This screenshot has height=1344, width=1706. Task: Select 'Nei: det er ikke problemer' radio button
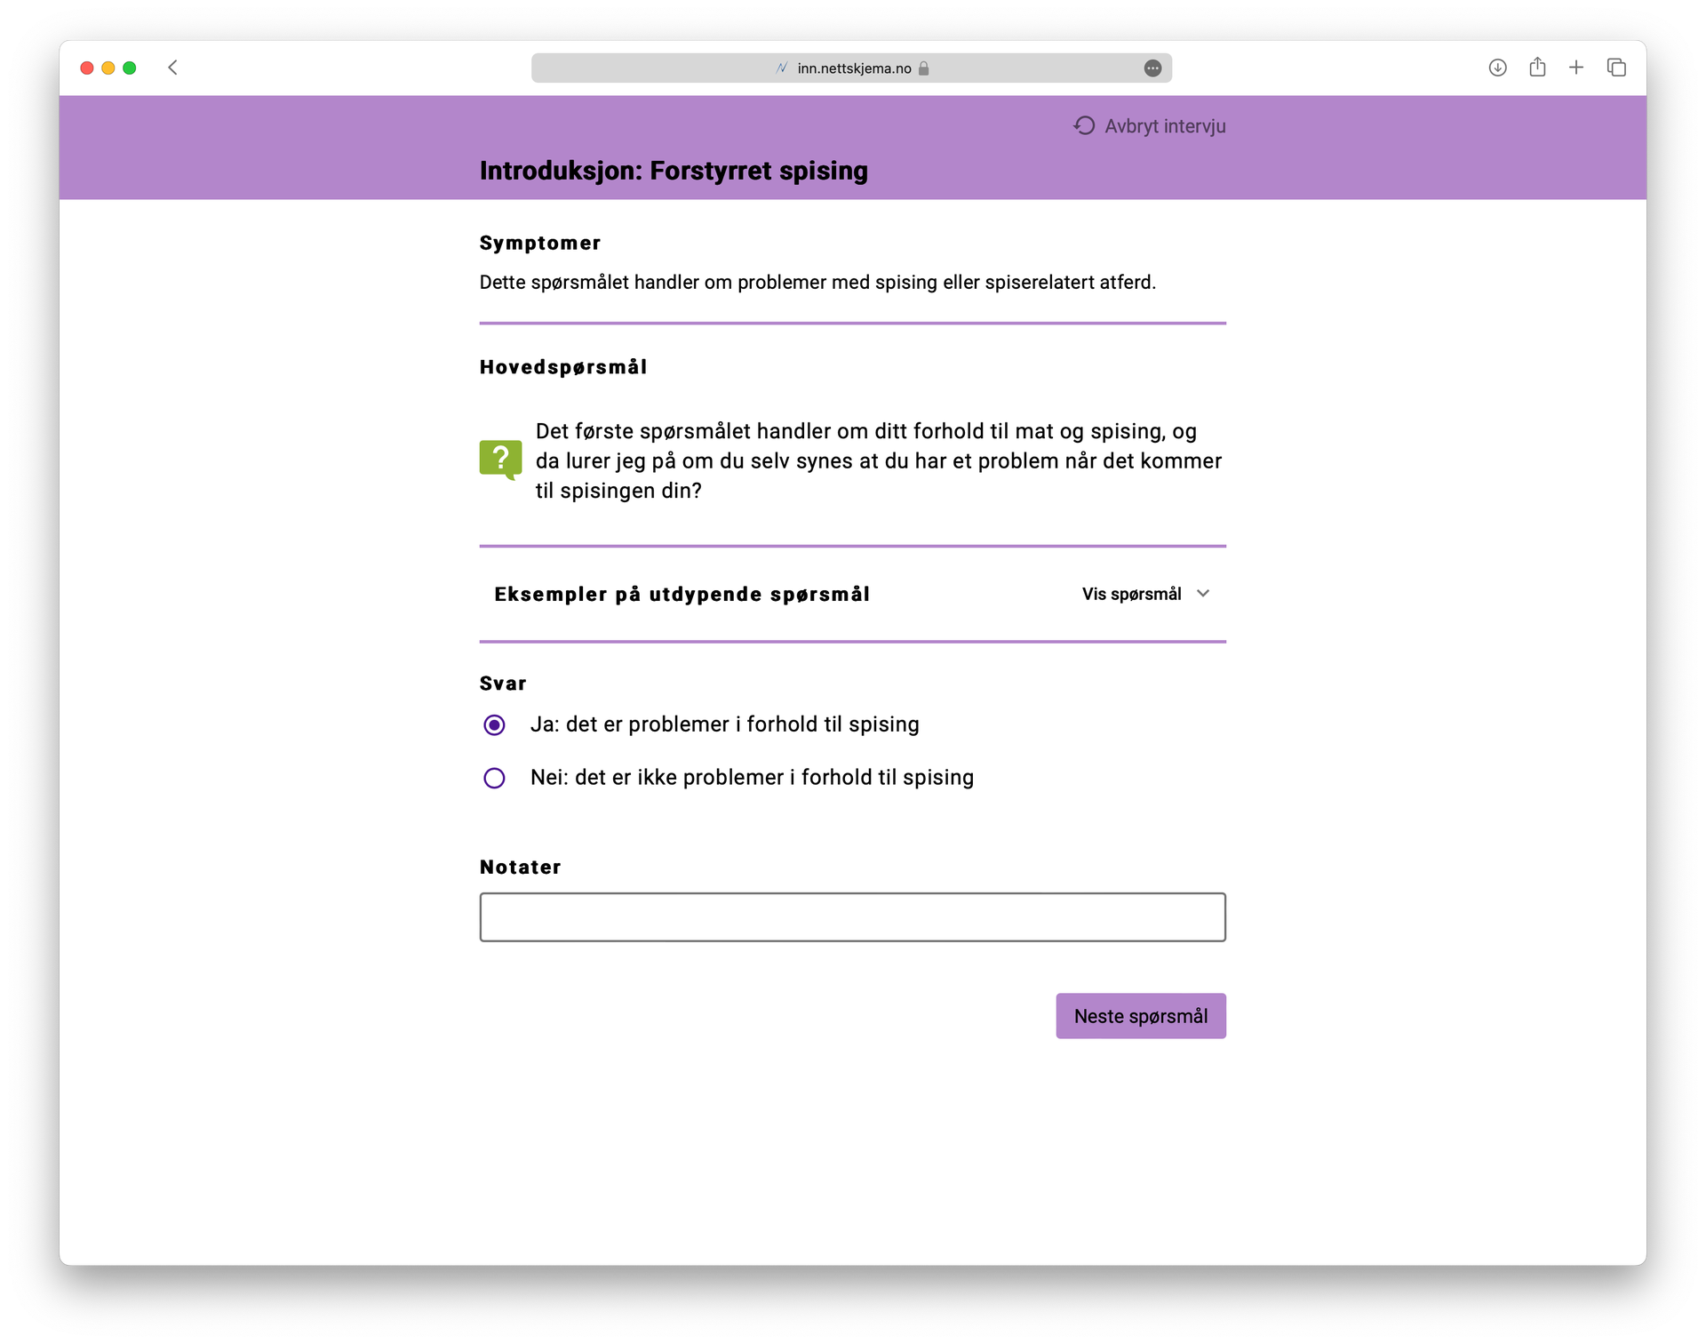[x=495, y=779]
